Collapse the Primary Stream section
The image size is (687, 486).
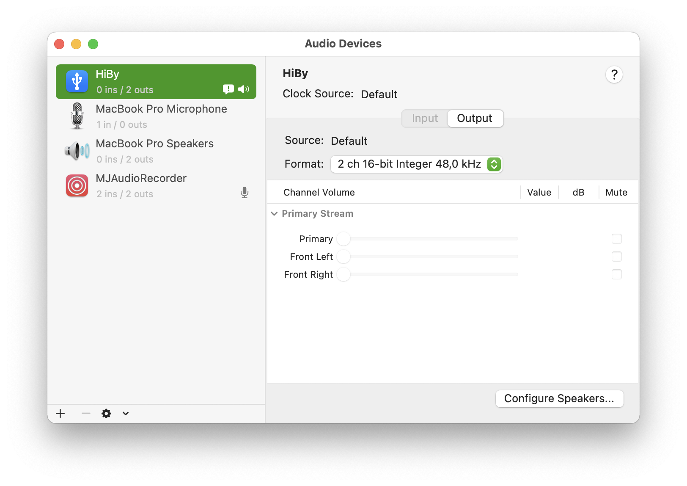click(x=274, y=214)
